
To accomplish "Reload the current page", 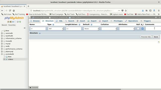I will (x=10, y=10).
